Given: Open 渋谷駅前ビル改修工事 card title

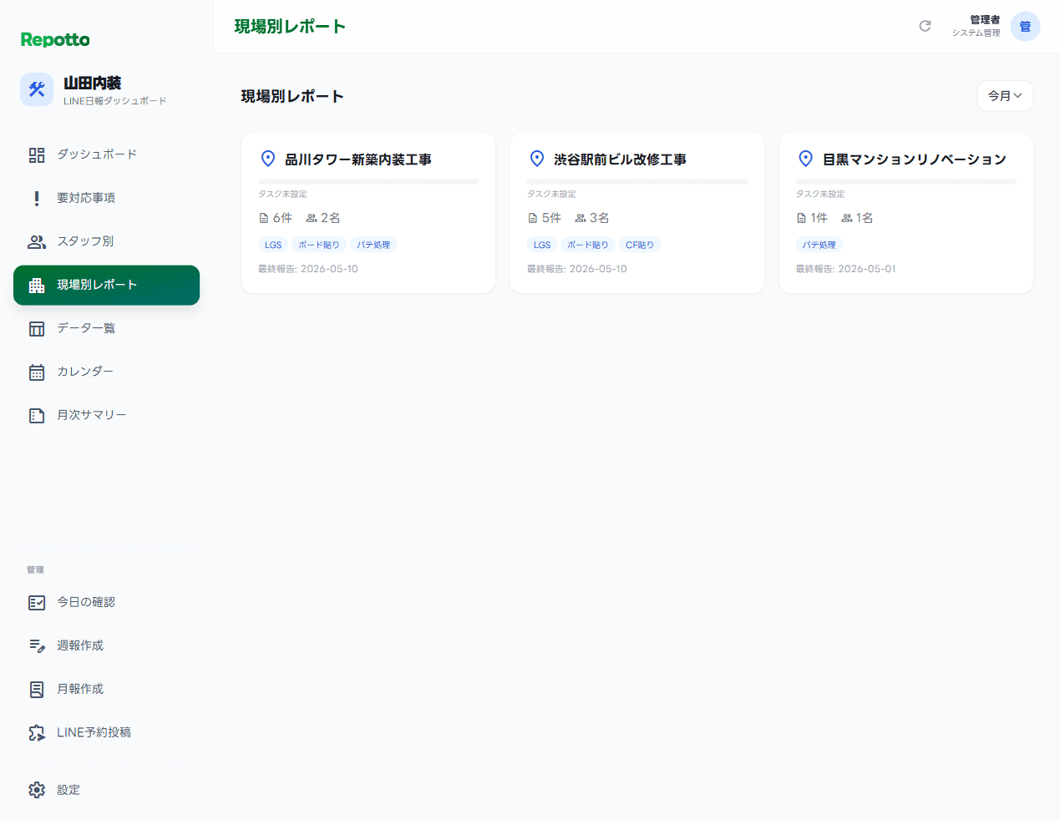Looking at the screenshot, I should 620,159.
